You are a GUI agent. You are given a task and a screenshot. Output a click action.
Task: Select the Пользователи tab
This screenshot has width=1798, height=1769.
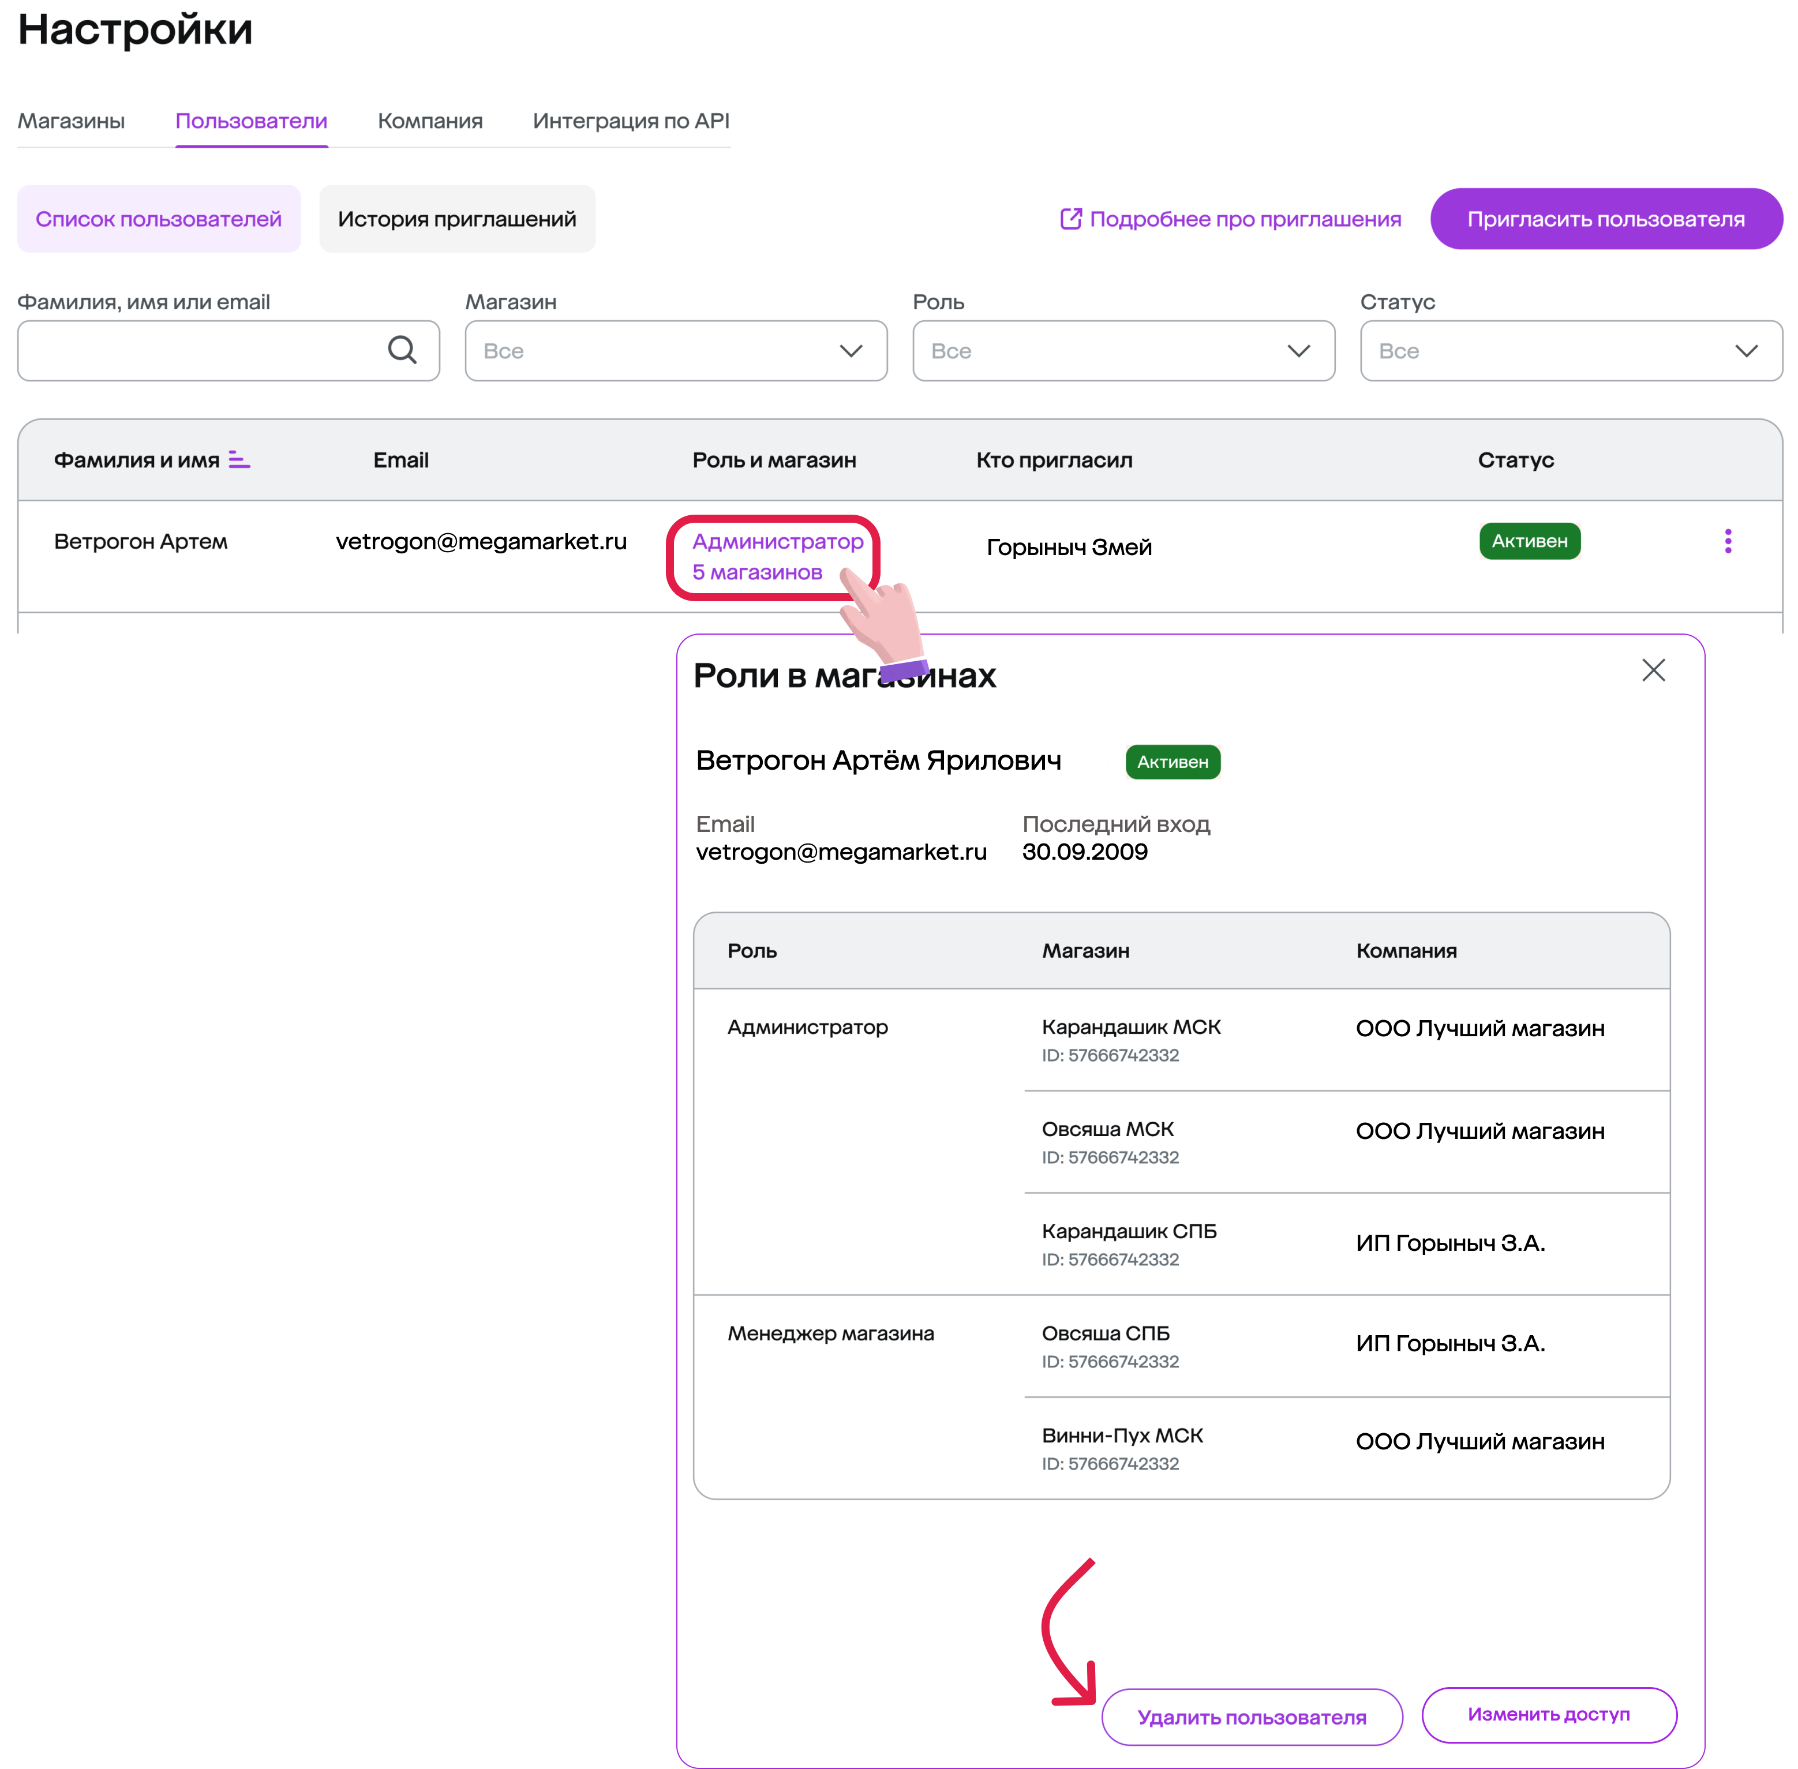tap(251, 121)
